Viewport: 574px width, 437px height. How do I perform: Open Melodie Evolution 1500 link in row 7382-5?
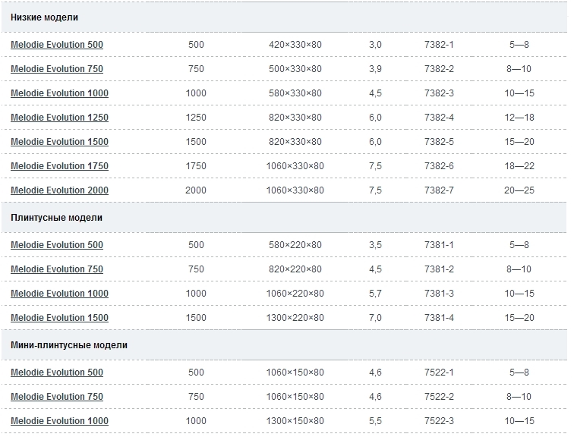59,142
